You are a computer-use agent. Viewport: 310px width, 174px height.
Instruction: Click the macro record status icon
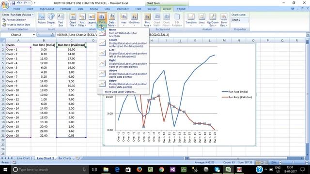point(15,162)
